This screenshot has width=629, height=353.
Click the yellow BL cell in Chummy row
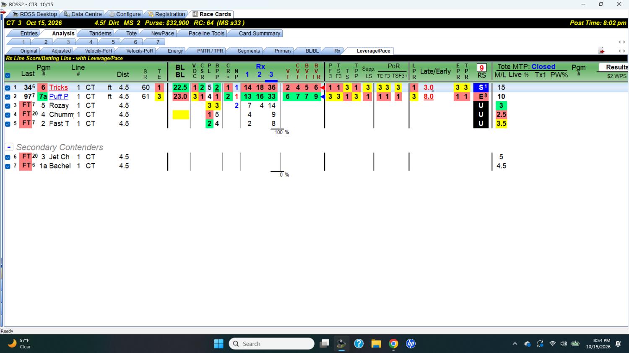[x=181, y=115]
